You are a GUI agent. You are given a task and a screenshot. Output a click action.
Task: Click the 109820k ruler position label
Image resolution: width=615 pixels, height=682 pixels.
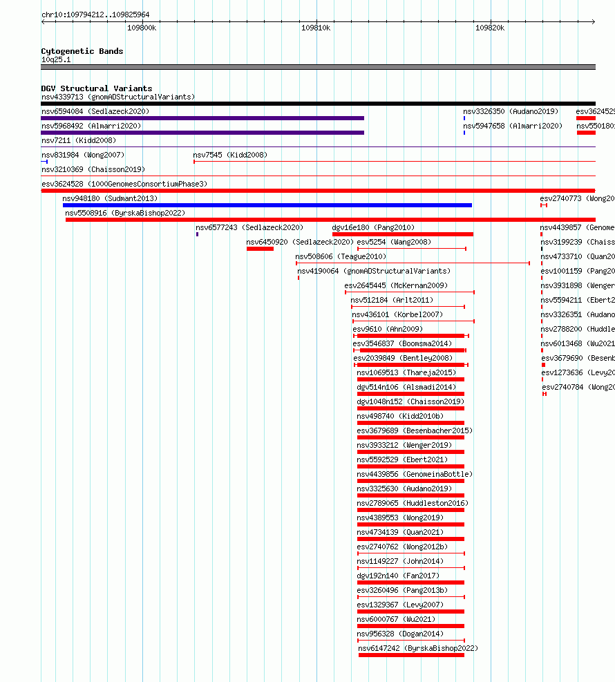490,28
